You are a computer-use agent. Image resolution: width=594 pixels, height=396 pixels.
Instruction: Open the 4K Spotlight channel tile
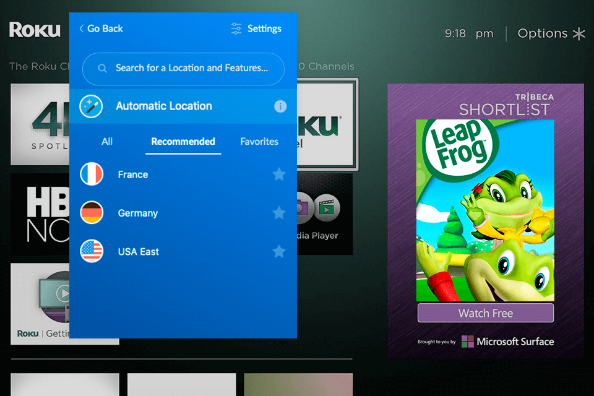point(40,124)
